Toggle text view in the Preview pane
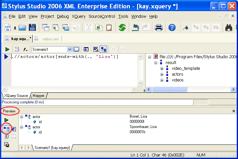Screen dimensions: 238x159 pos(6,136)
